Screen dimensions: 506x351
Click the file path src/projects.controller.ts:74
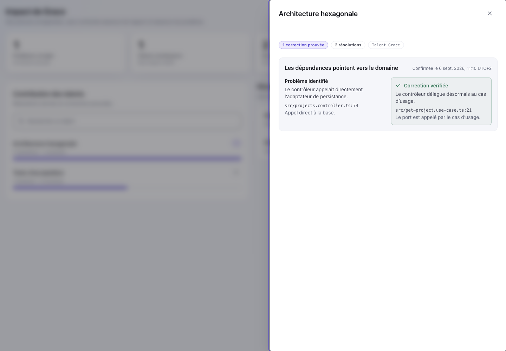pyautogui.click(x=322, y=106)
